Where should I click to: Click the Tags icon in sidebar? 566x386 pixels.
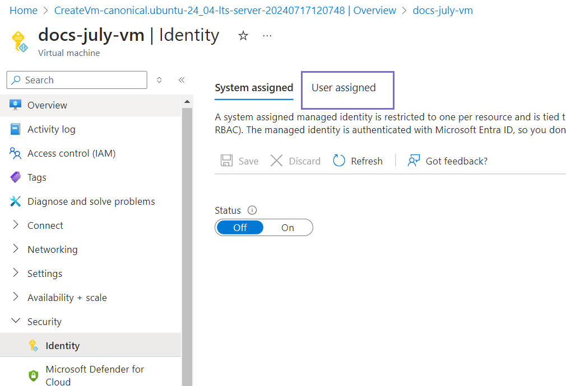click(16, 177)
